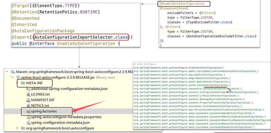Click the CouchbaseDataAutoConfiguration line
This screenshot has height=133, width=271.
click(x=194, y=127)
